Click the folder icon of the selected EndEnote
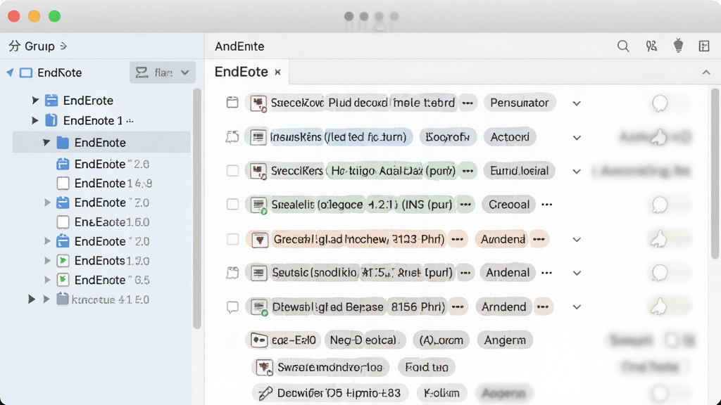The height and width of the screenshot is (405, 721). pyautogui.click(x=63, y=143)
